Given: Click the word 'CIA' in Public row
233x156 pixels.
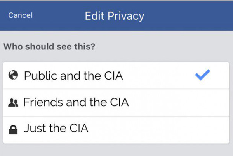Looking at the screenshot, I should click(x=113, y=76).
